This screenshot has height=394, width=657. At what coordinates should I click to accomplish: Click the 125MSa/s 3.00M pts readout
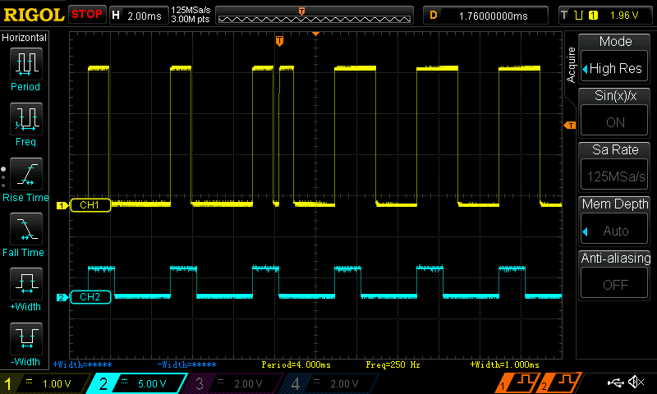191,15
